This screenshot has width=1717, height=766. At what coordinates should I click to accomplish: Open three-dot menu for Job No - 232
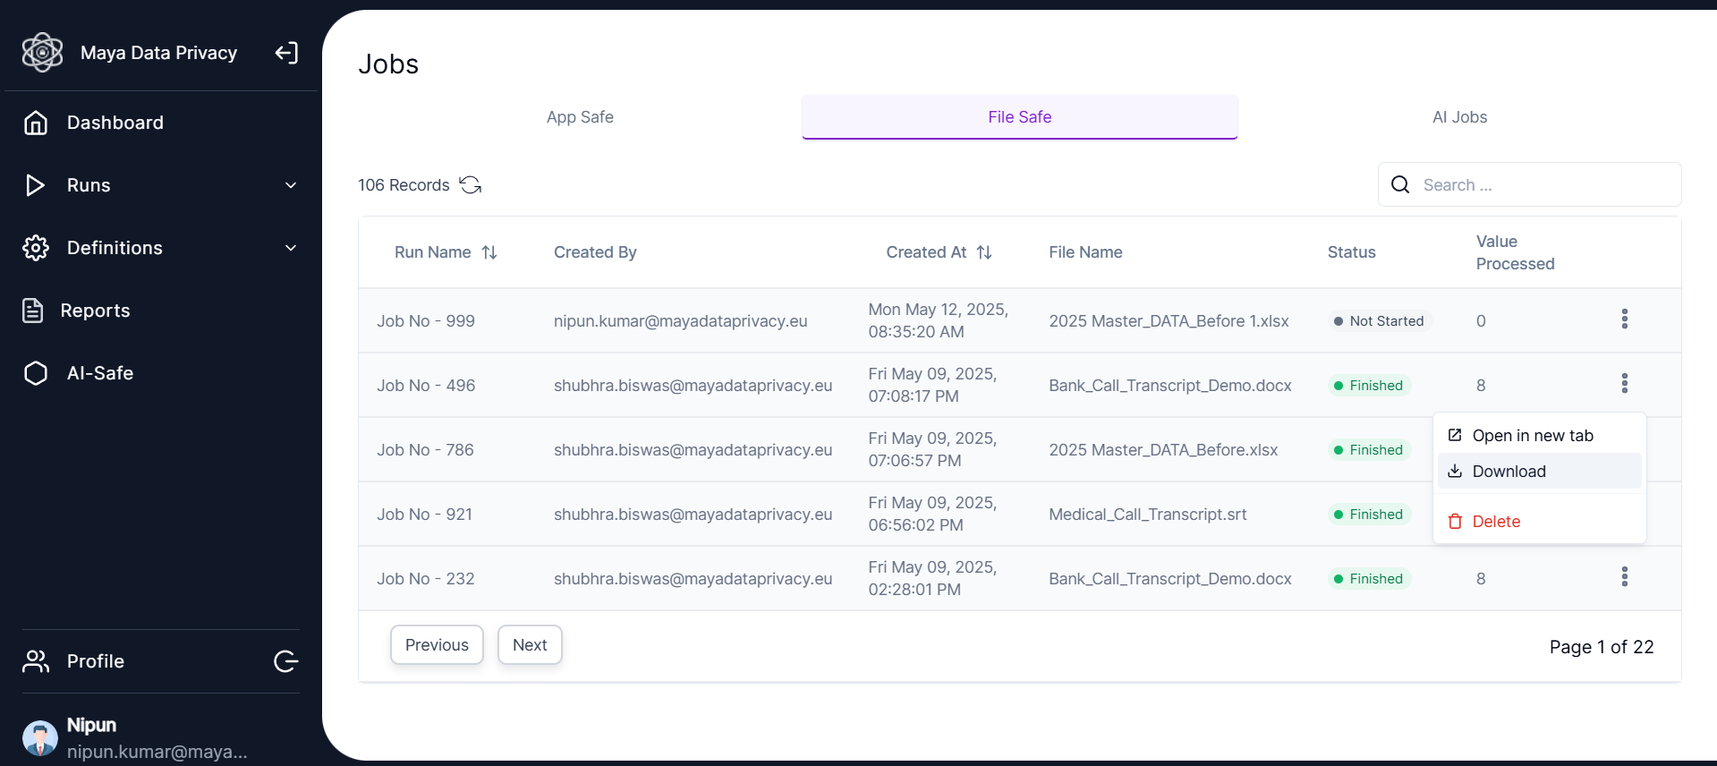1624,577
